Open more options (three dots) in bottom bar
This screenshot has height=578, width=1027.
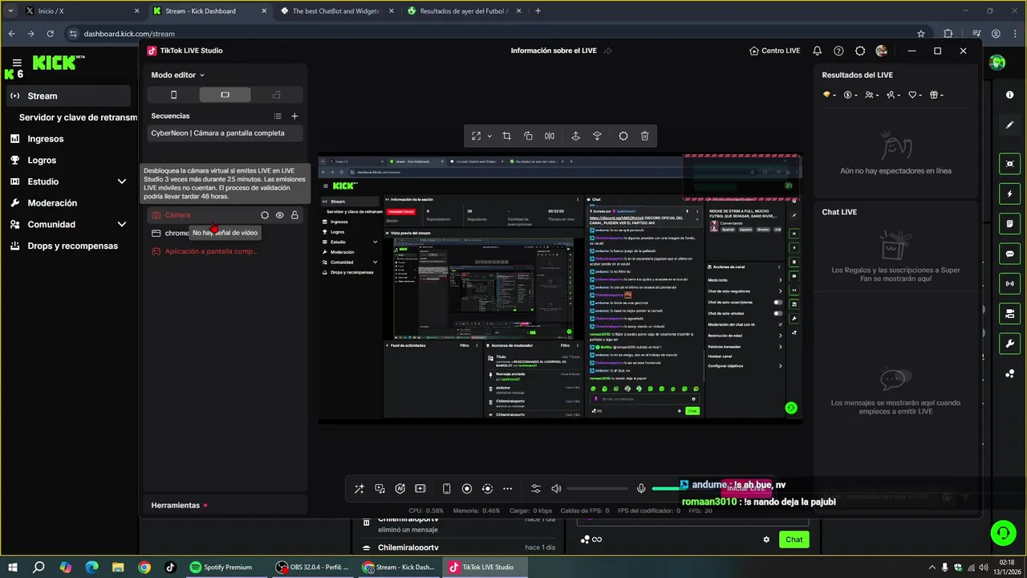pyautogui.click(x=507, y=489)
